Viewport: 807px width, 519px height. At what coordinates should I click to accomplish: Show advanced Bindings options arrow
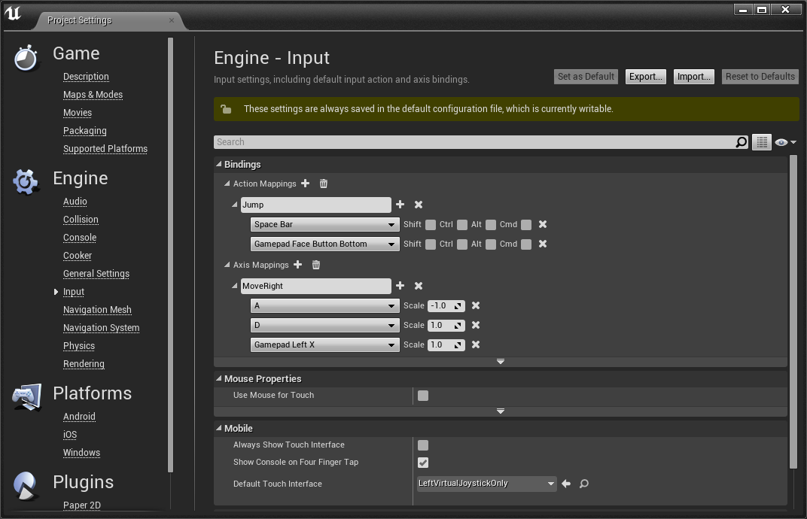coord(501,362)
